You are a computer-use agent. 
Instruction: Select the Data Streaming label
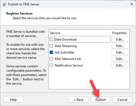pyautogui.click(x=66, y=46)
